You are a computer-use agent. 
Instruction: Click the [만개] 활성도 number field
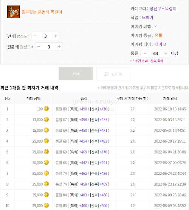(x=45, y=36)
